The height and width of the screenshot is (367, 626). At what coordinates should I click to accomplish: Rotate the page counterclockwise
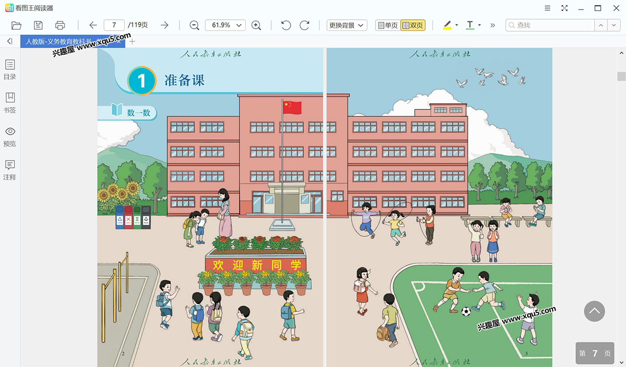[286, 25]
